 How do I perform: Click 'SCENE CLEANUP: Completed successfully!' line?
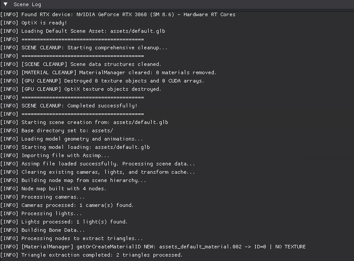[x=80, y=106]
